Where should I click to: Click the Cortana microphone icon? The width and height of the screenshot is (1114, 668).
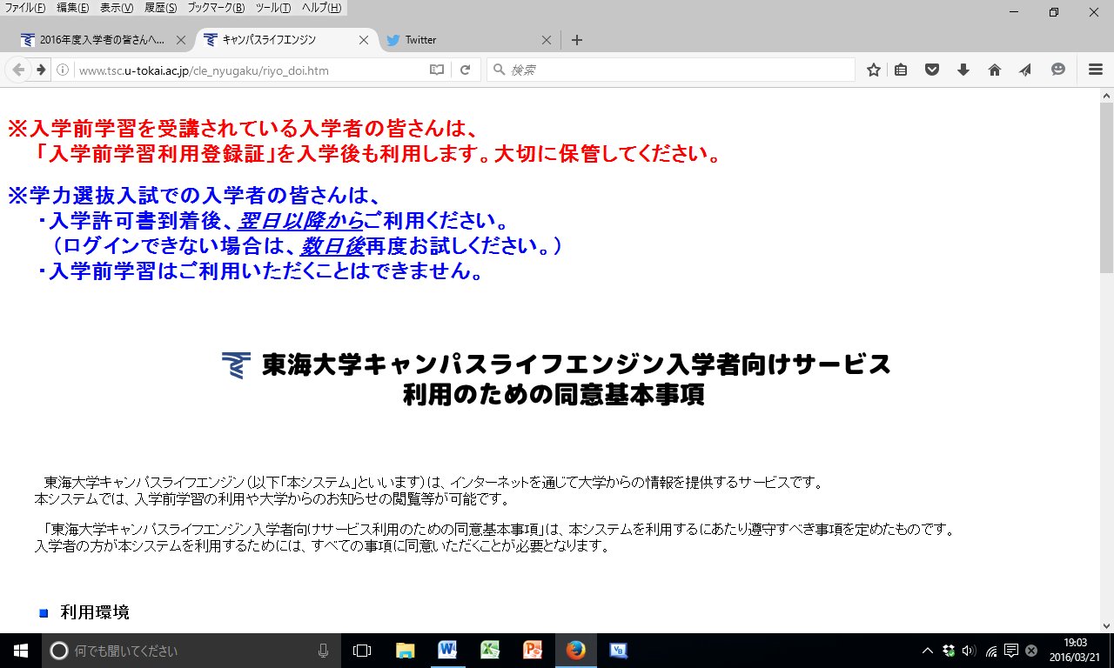coord(323,651)
